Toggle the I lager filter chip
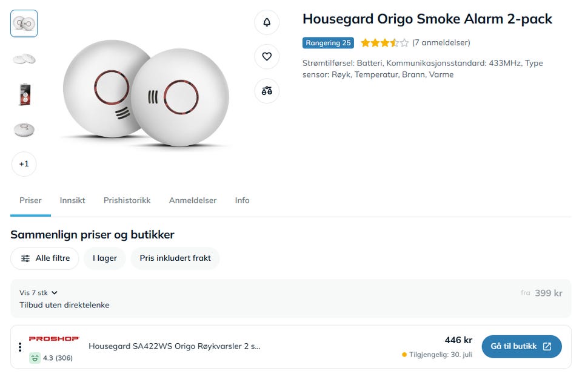 pos(105,258)
